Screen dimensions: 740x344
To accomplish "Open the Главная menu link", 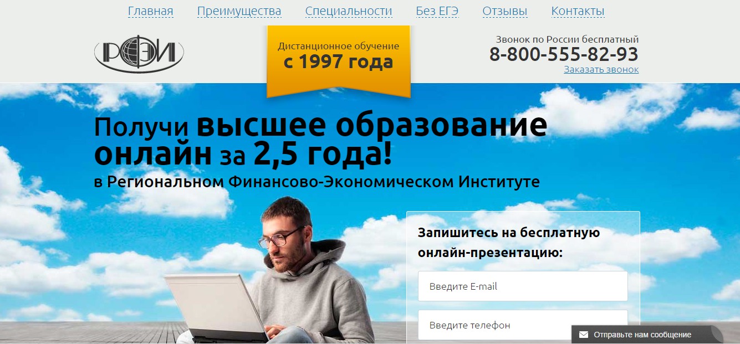I will [x=150, y=11].
